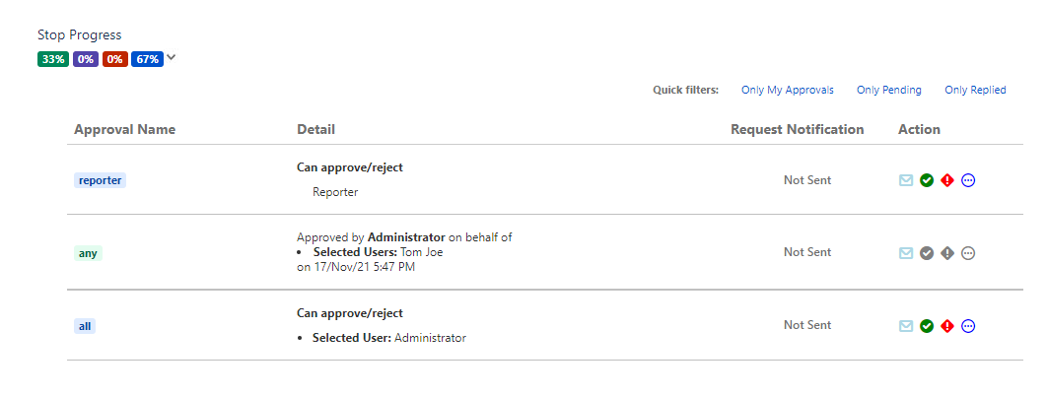Select the reporter approval name tag
Image resolution: width=1047 pixels, height=396 pixels.
(x=100, y=180)
